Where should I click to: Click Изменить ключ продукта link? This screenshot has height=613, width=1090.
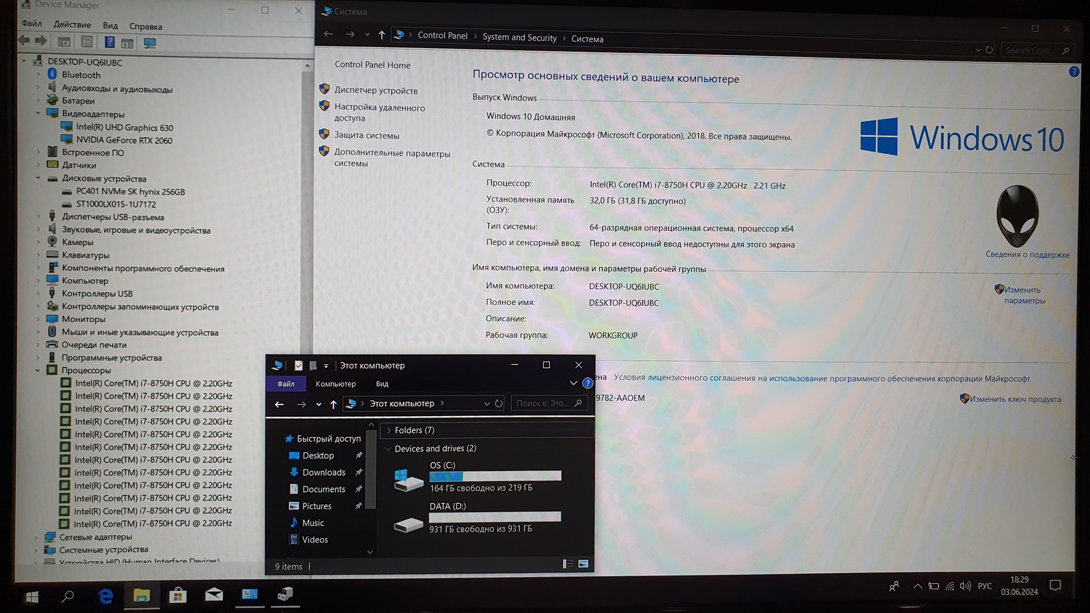click(1014, 399)
